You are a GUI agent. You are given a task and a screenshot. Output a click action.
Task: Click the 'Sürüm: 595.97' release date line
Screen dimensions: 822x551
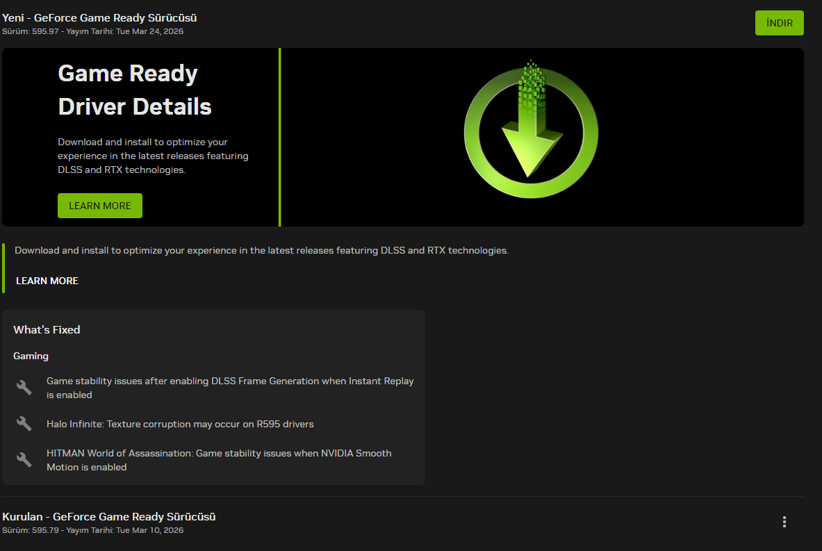point(93,31)
